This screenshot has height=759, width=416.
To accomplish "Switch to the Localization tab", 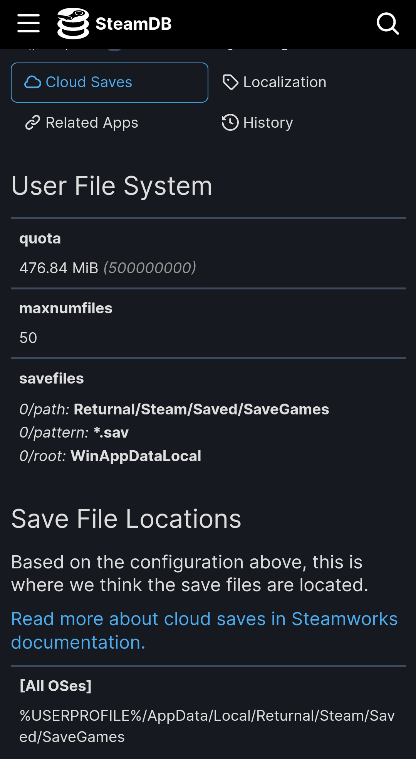I will point(285,82).
